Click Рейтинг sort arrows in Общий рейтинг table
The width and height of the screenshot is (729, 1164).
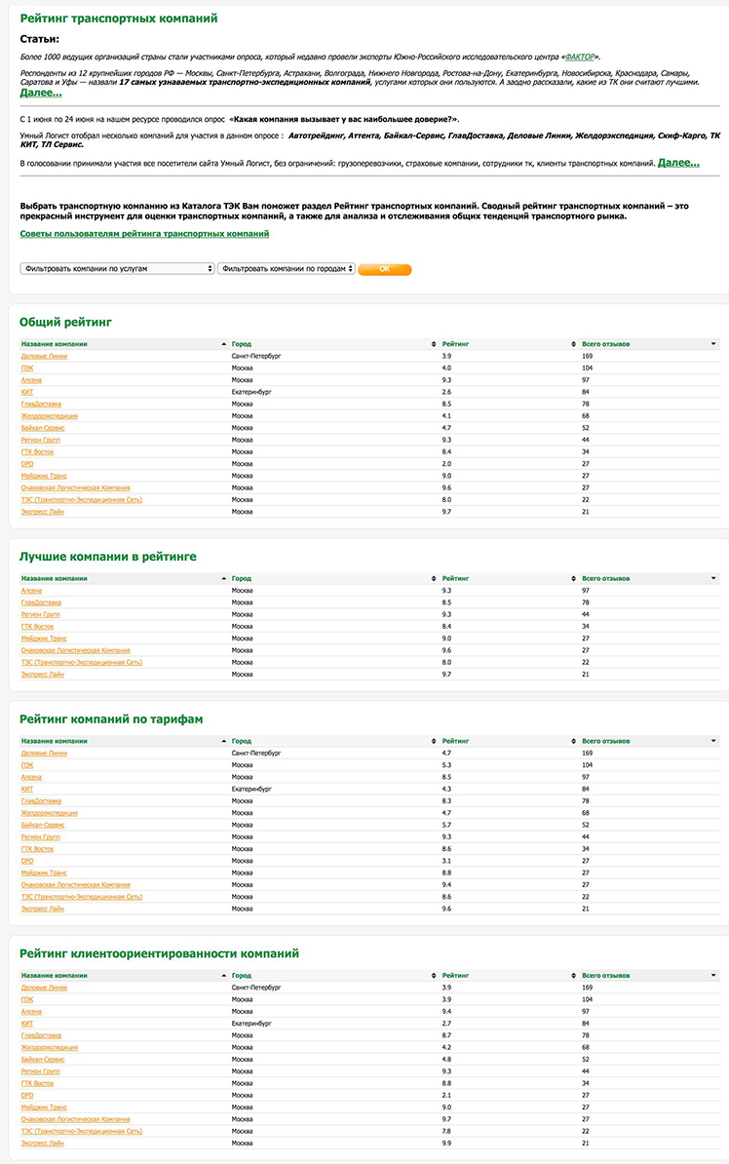click(573, 344)
